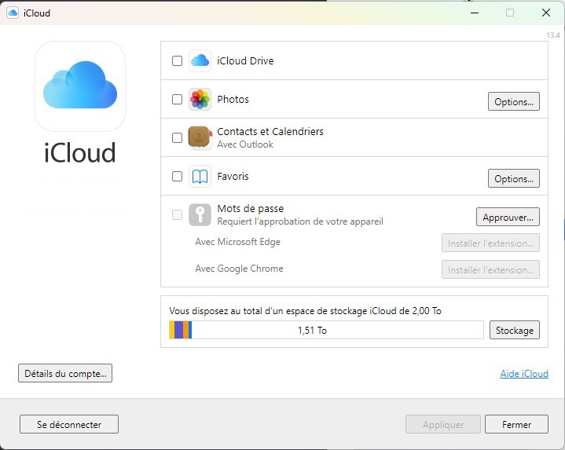
Task: Toggle the Favoris checkbox
Action: pyautogui.click(x=177, y=177)
